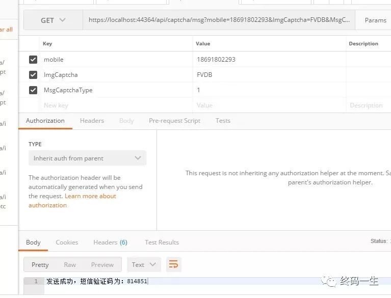The height and width of the screenshot is (298, 391).
Task: Open the GET method dropdown
Action: click(53, 20)
